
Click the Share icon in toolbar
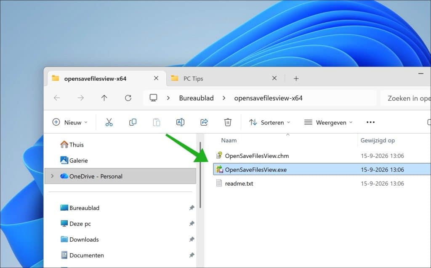[x=204, y=122]
